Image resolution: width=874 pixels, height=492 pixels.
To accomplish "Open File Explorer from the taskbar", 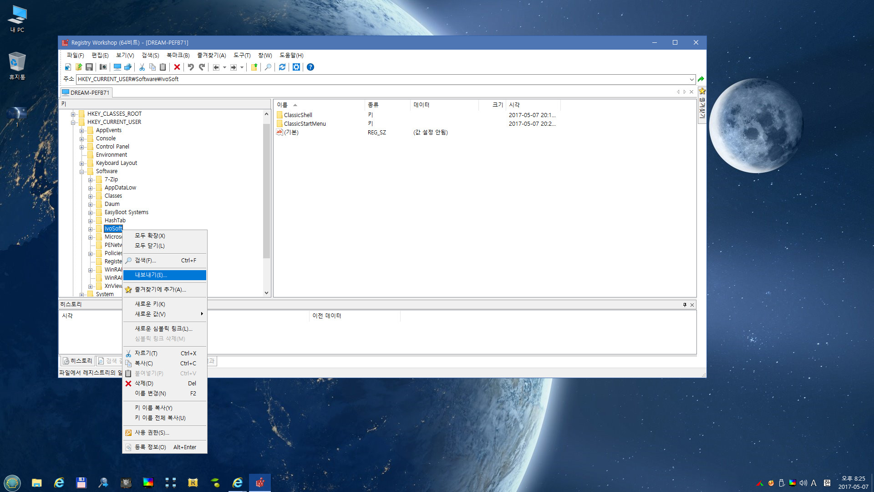I will [x=37, y=483].
